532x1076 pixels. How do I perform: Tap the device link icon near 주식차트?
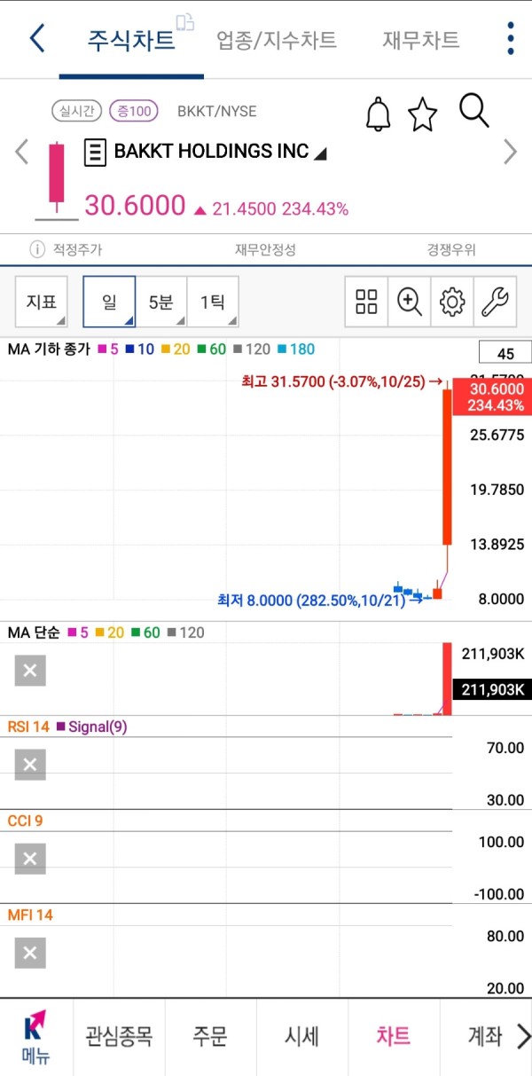pyautogui.click(x=184, y=22)
